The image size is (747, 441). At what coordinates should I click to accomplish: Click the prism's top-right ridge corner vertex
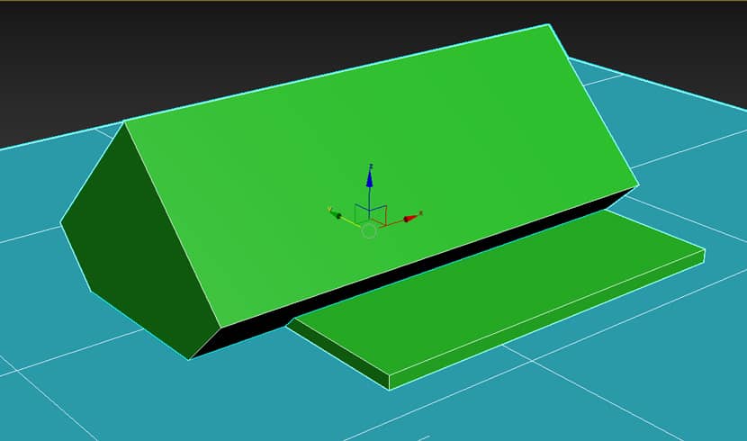coord(549,24)
